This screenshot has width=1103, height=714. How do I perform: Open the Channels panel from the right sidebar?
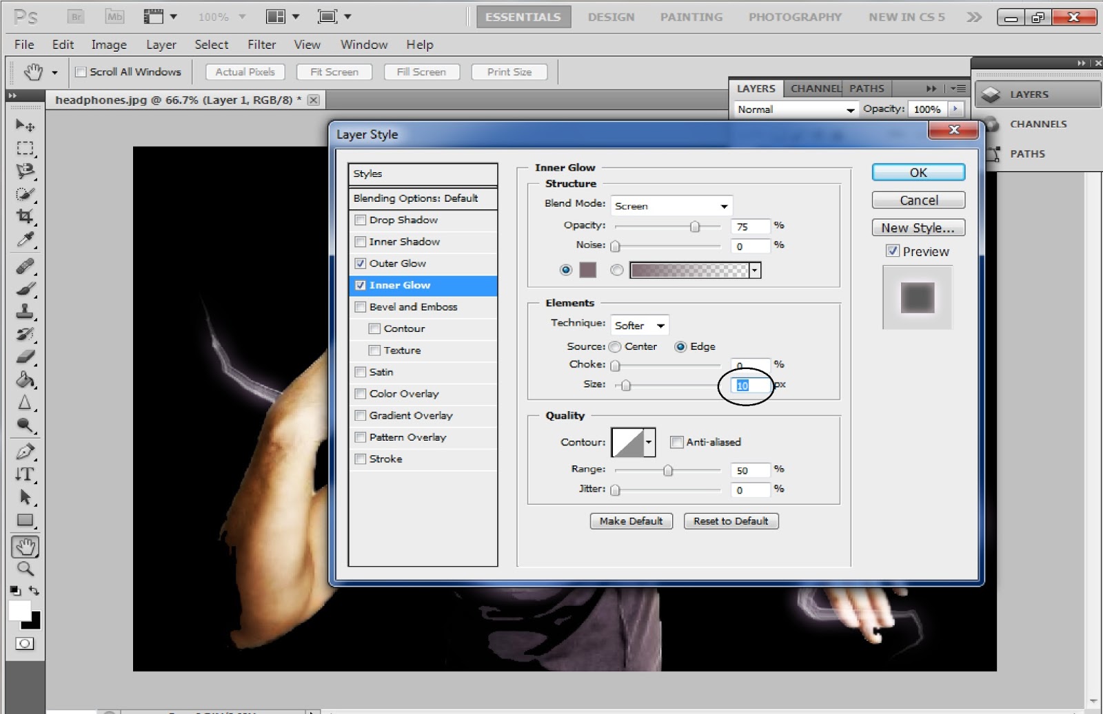click(x=1038, y=124)
